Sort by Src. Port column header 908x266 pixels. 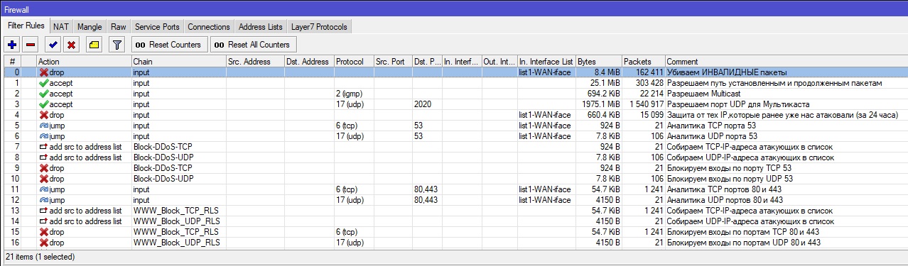(393, 62)
